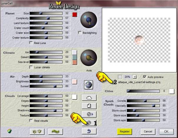Click the blue undo arrow button
The width and height of the screenshot is (178, 138).
pyautogui.click(x=89, y=131)
